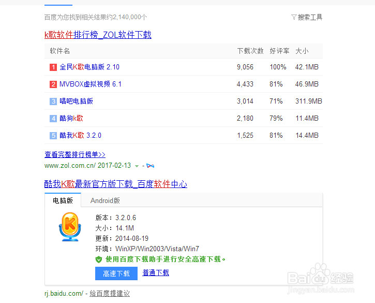Click rank 5 badge icon
The height and width of the screenshot is (303, 375).
(53, 136)
